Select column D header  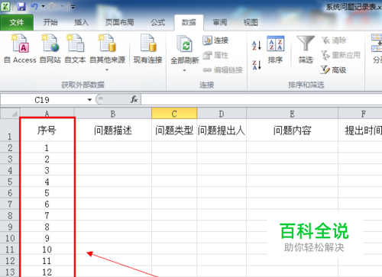[x=222, y=114]
